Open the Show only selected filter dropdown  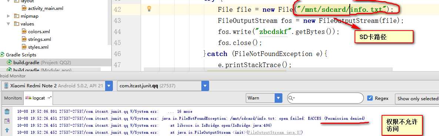click(x=417, y=99)
